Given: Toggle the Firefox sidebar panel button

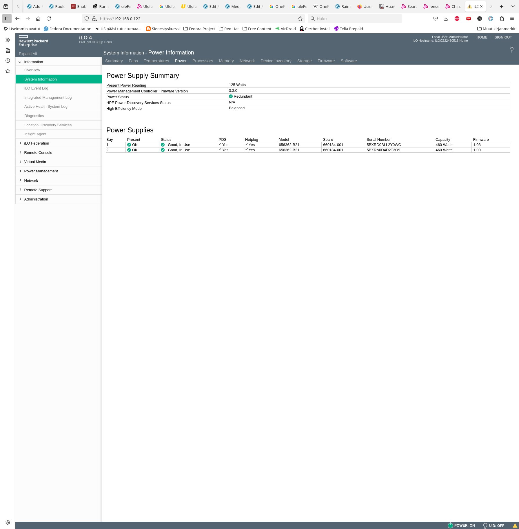Looking at the screenshot, I should click(x=7, y=19).
